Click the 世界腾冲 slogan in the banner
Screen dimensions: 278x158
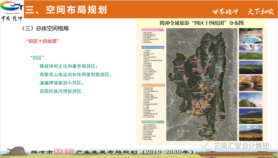tap(225, 12)
